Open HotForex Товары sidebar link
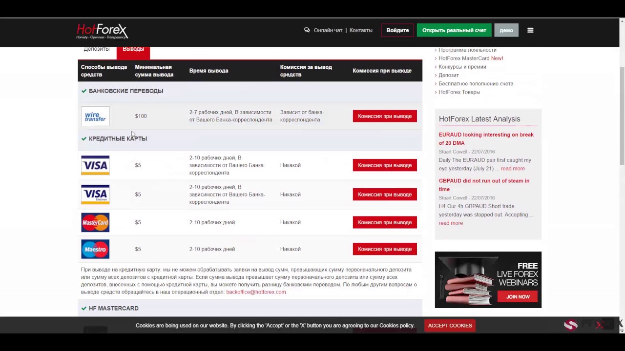625x351 pixels. coord(459,92)
